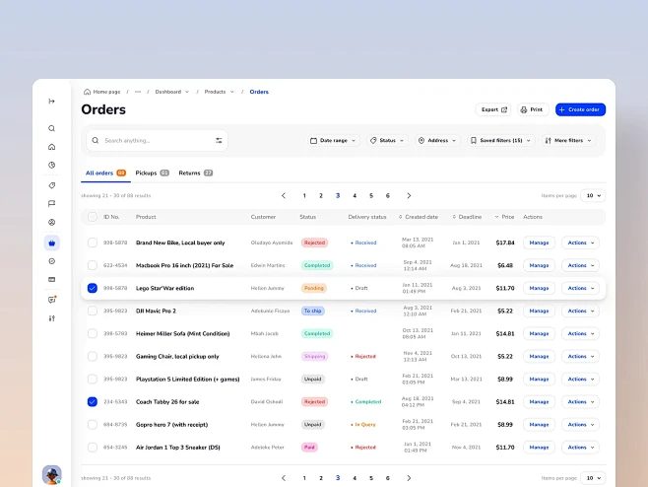The width and height of the screenshot is (648, 487).
Task: Select the price tag icon in sidebar
Action: click(51, 185)
